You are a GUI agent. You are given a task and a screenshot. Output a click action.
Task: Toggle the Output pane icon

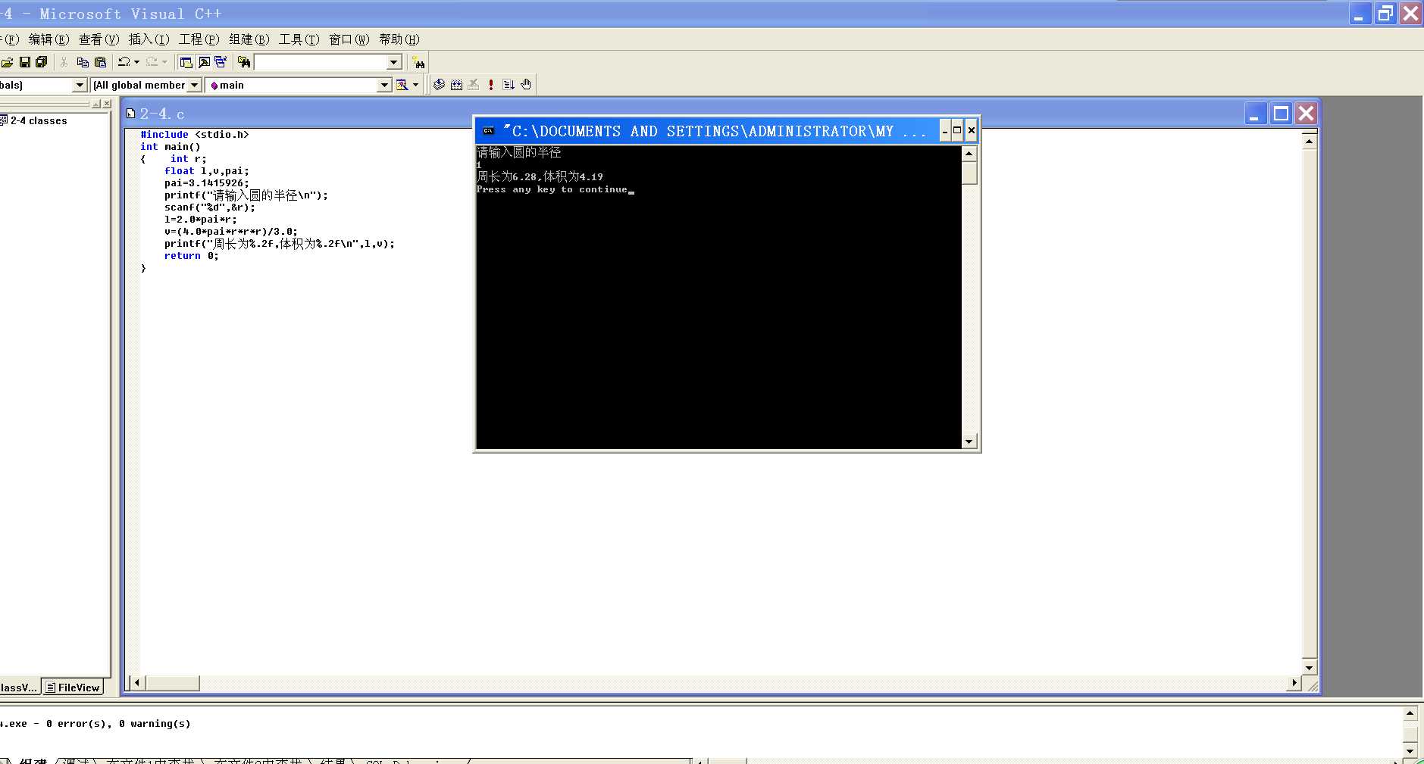tap(204, 62)
